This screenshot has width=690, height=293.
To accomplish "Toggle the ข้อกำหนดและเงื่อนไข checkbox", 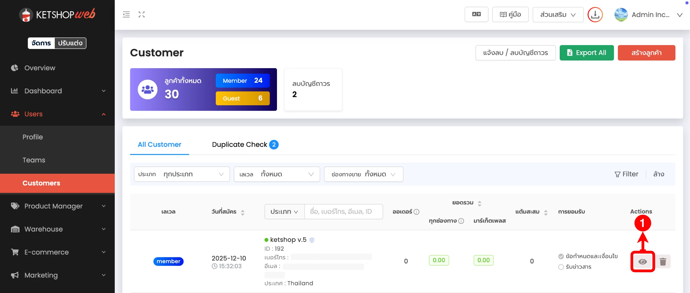I will [x=561, y=256].
